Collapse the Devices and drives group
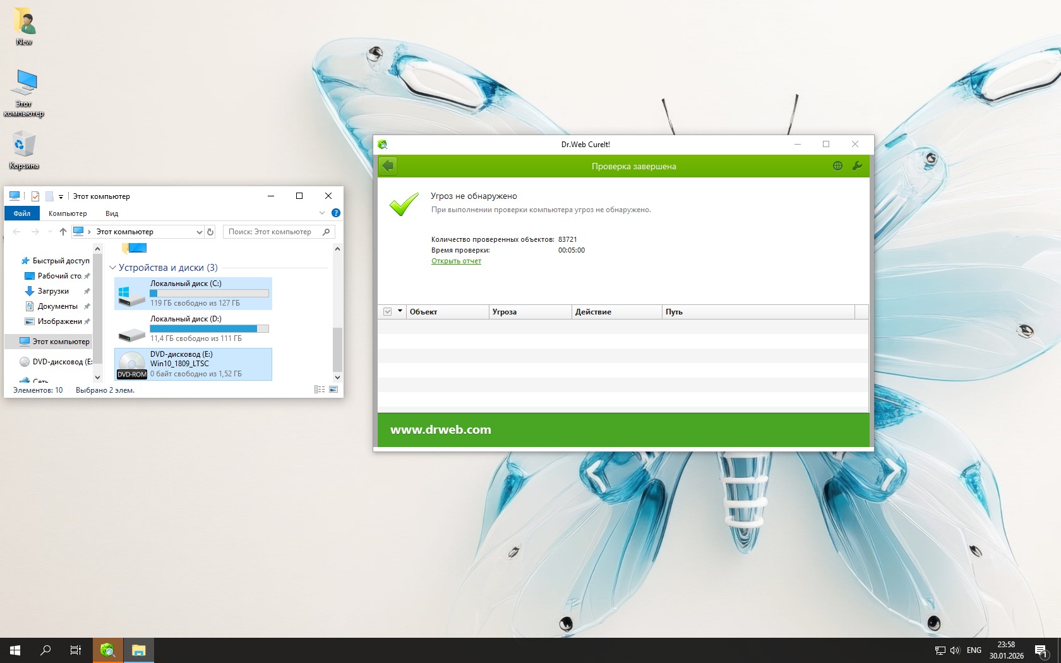The image size is (1061, 663). coord(113,268)
